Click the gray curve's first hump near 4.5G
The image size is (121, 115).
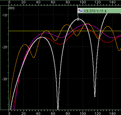pos(42,37)
